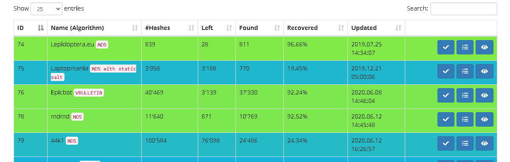Click the list icon for Lepidoptera.eu row
510x162 pixels.
(465, 47)
